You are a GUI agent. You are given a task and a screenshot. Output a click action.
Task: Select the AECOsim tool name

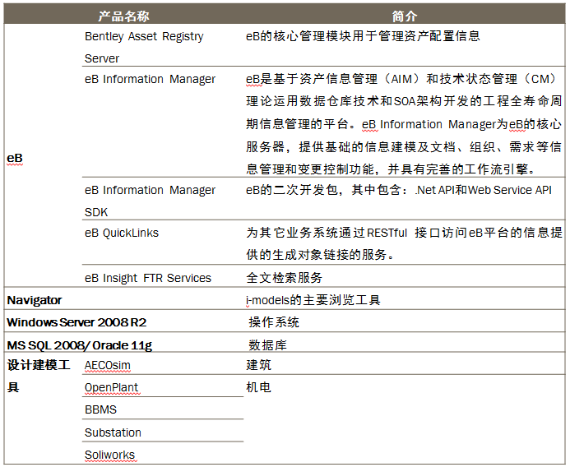108,366
